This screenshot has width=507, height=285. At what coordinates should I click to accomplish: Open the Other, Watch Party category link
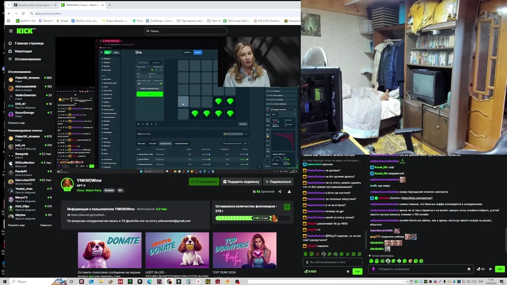[x=89, y=190]
